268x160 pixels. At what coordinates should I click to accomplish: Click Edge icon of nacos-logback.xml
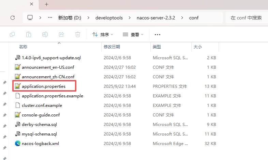pyautogui.click(x=18, y=143)
